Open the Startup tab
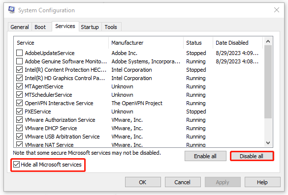This screenshot has height=195, width=288. click(x=90, y=27)
